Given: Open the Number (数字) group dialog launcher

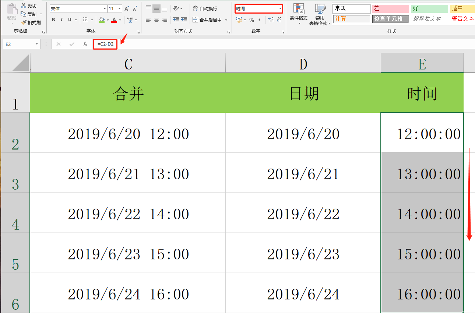Looking at the screenshot, I should [283, 32].
